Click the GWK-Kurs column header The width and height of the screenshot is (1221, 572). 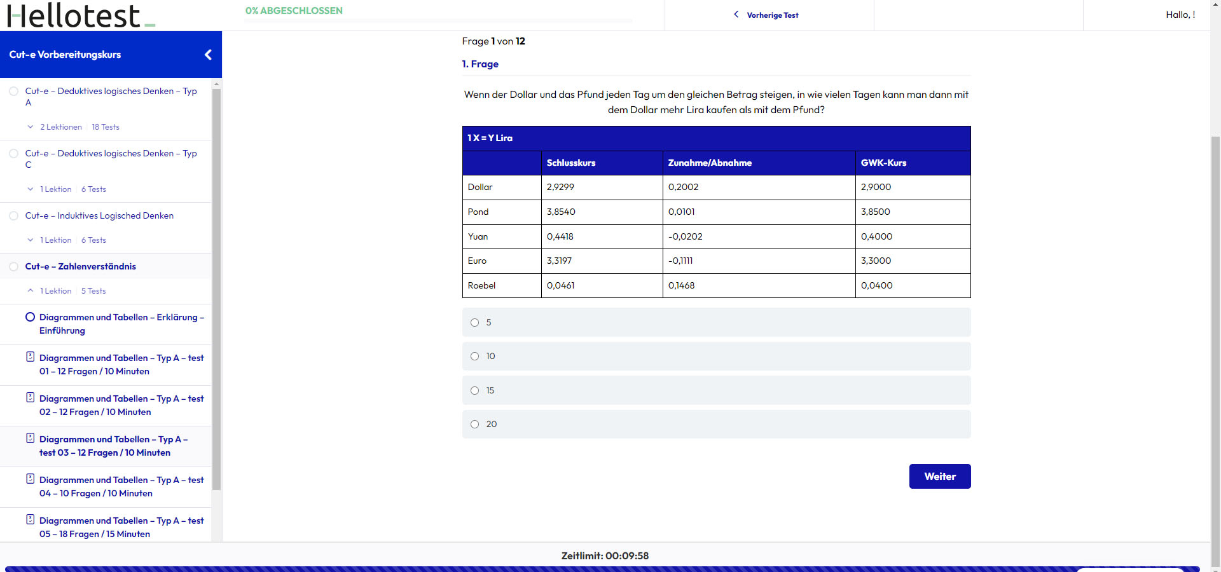[x=883, y=163]
